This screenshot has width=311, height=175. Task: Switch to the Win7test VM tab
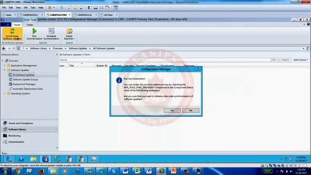tap(108, 15)
